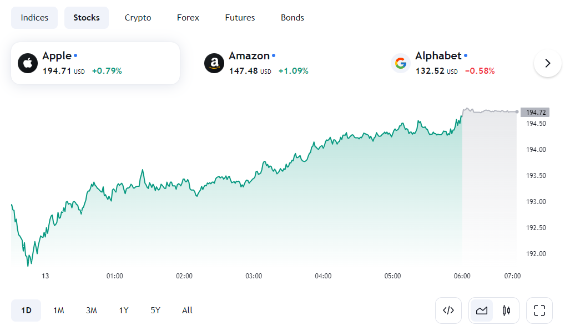The image size is (565, 336).
Task: Choose the 1M time range
Action: pos(59,310)
